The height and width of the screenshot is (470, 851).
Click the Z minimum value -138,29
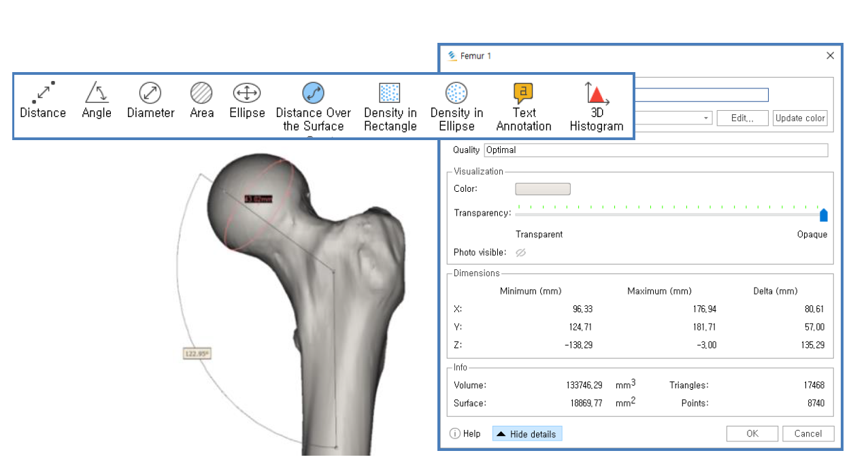click(x=579, y=346)
